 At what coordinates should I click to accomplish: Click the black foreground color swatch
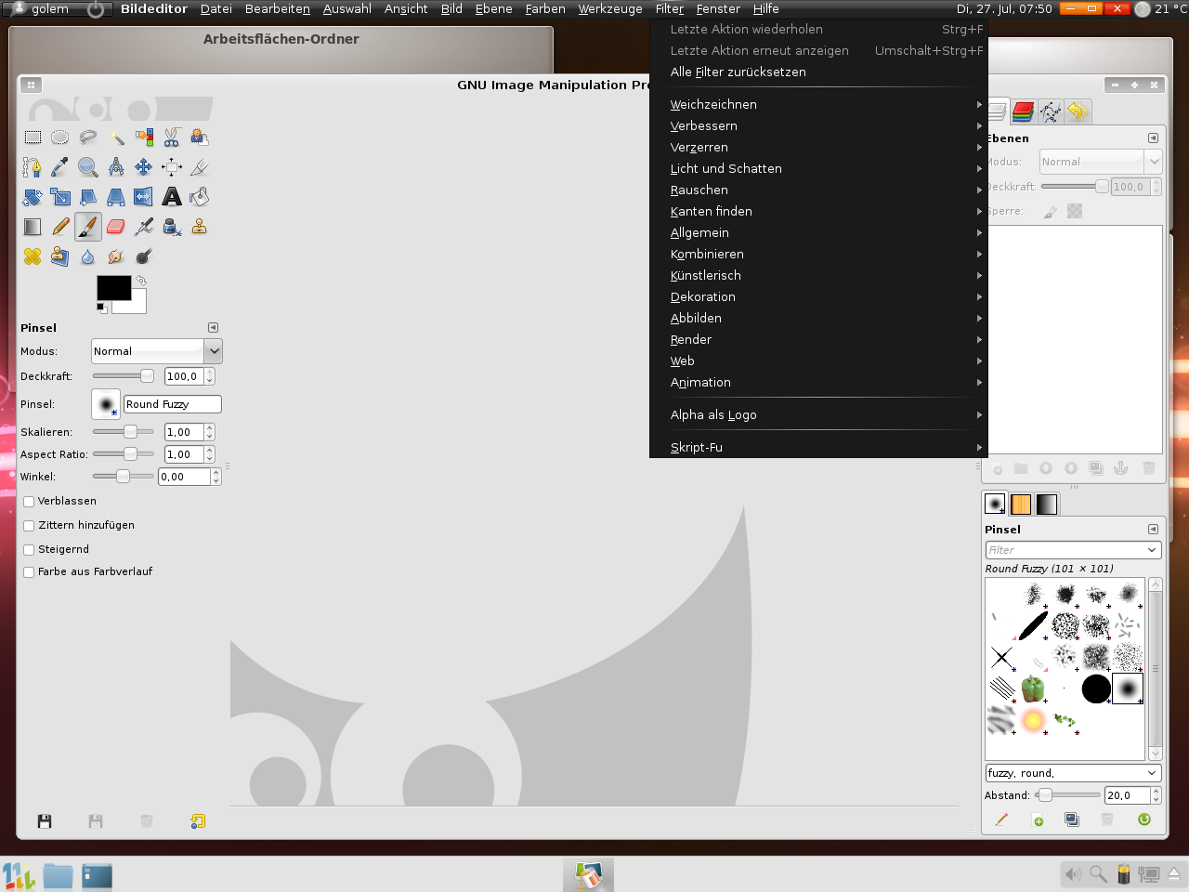pos(113,288)
